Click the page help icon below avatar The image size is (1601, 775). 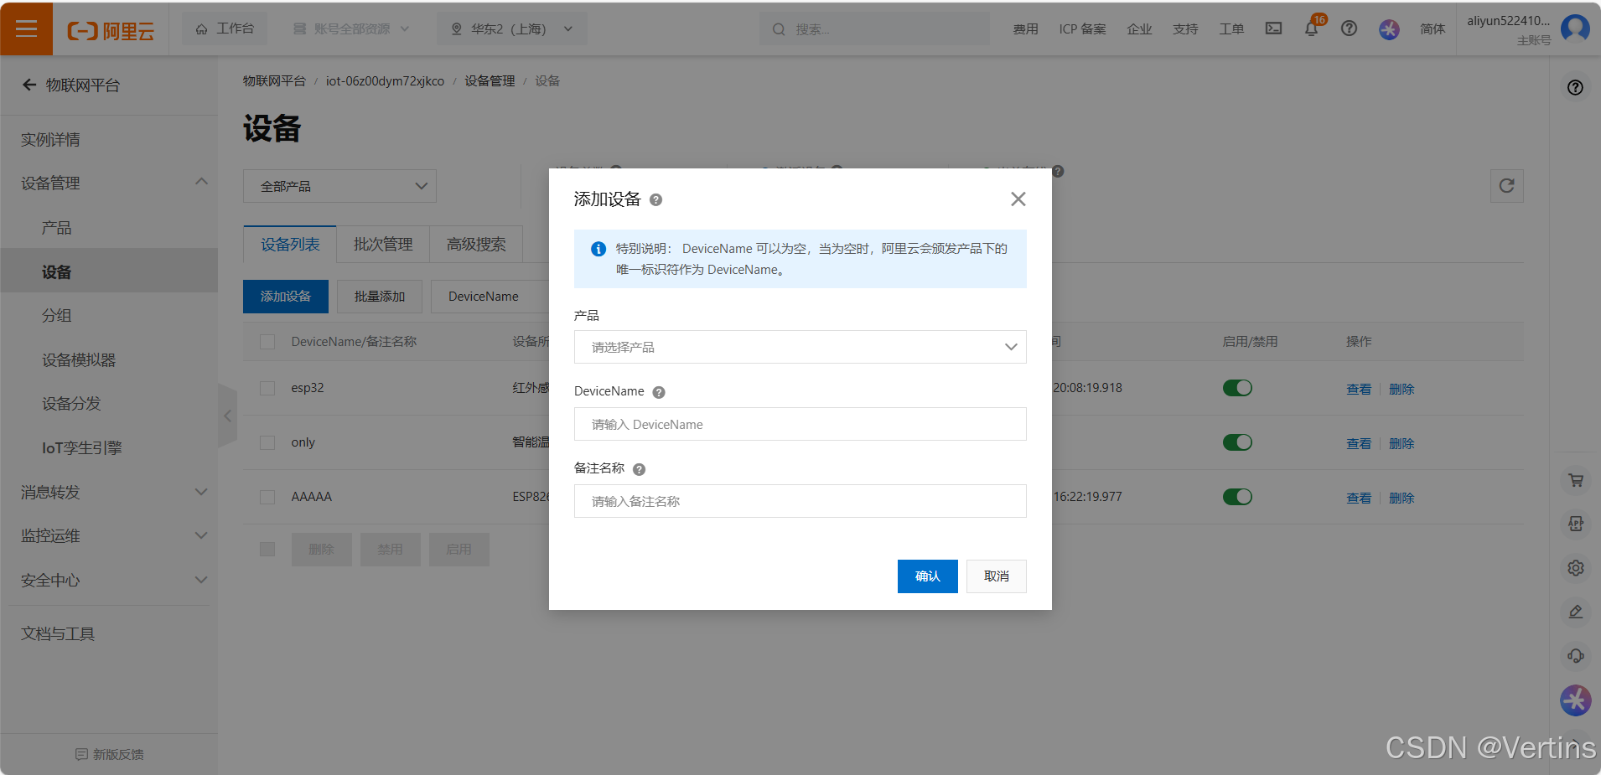(1576, 87)
